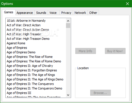The height and width of the screenshot is (103, 132).
Task: Click the games list scrollbar thumb
Action: (x=68, y=26)
